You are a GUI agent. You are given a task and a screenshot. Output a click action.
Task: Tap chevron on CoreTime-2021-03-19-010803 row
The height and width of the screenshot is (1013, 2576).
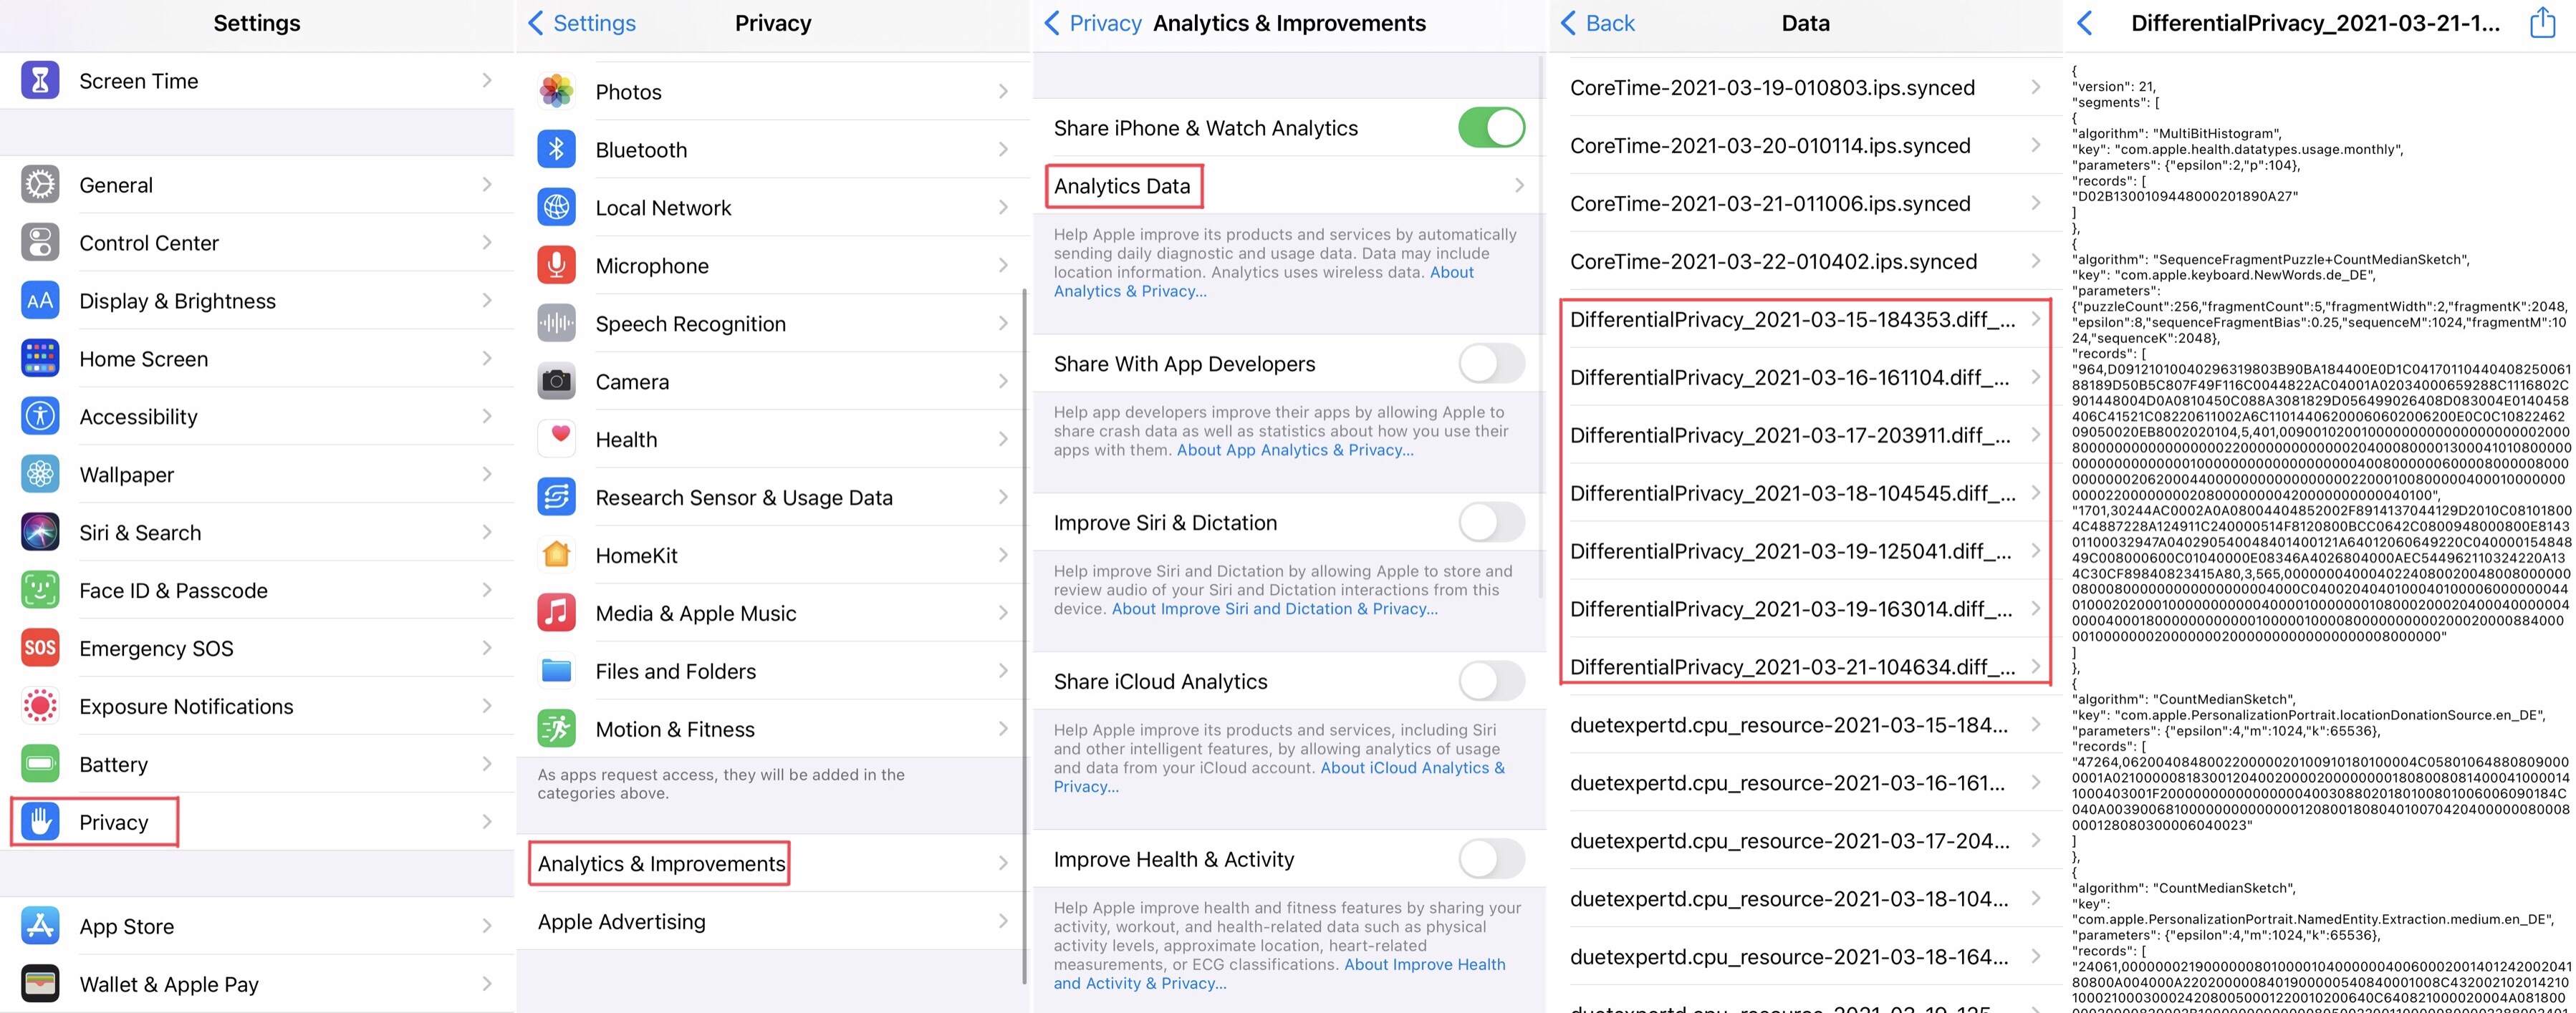click(2036, 88)
